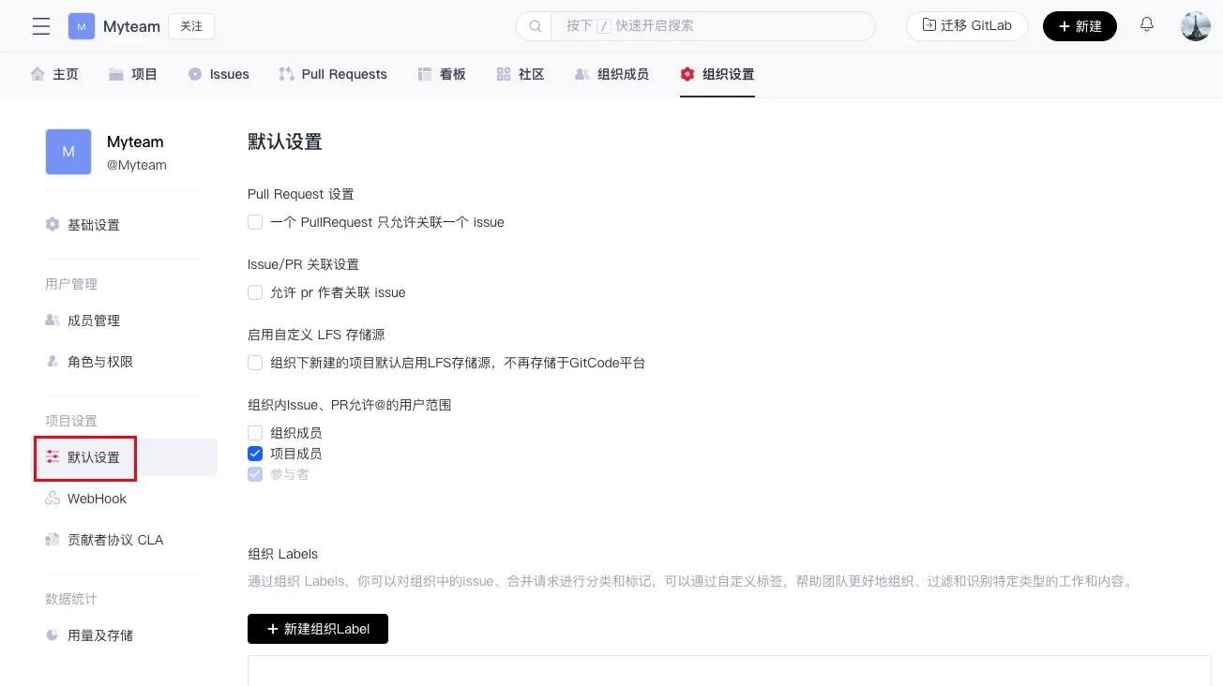Click the Myteam logo in the header
Viewport: 1223px width, 686px height.
82,26
